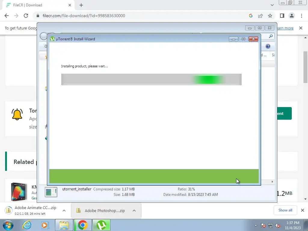Click the archive window's scroll right arrow
308x231 pixels.
click(272, 182)
